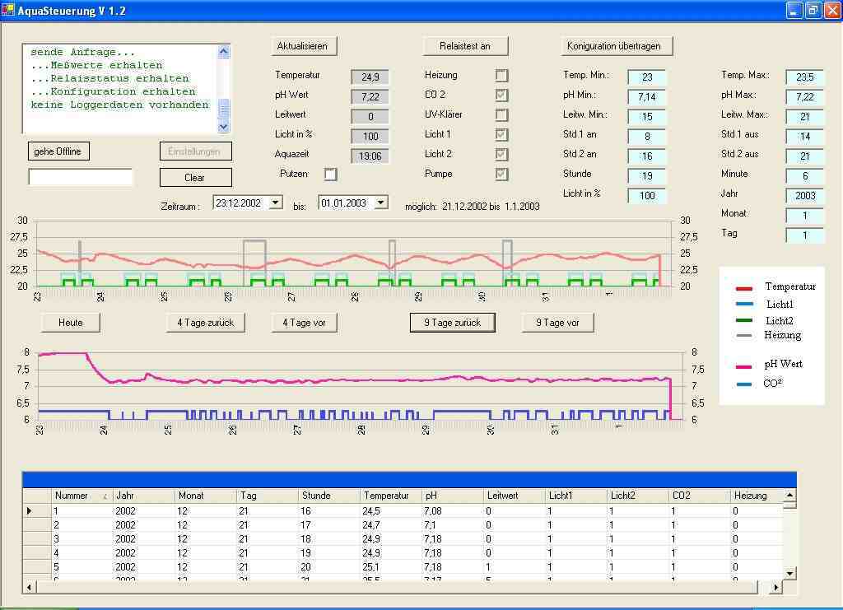Click the empty text field beside Clear

80,177
